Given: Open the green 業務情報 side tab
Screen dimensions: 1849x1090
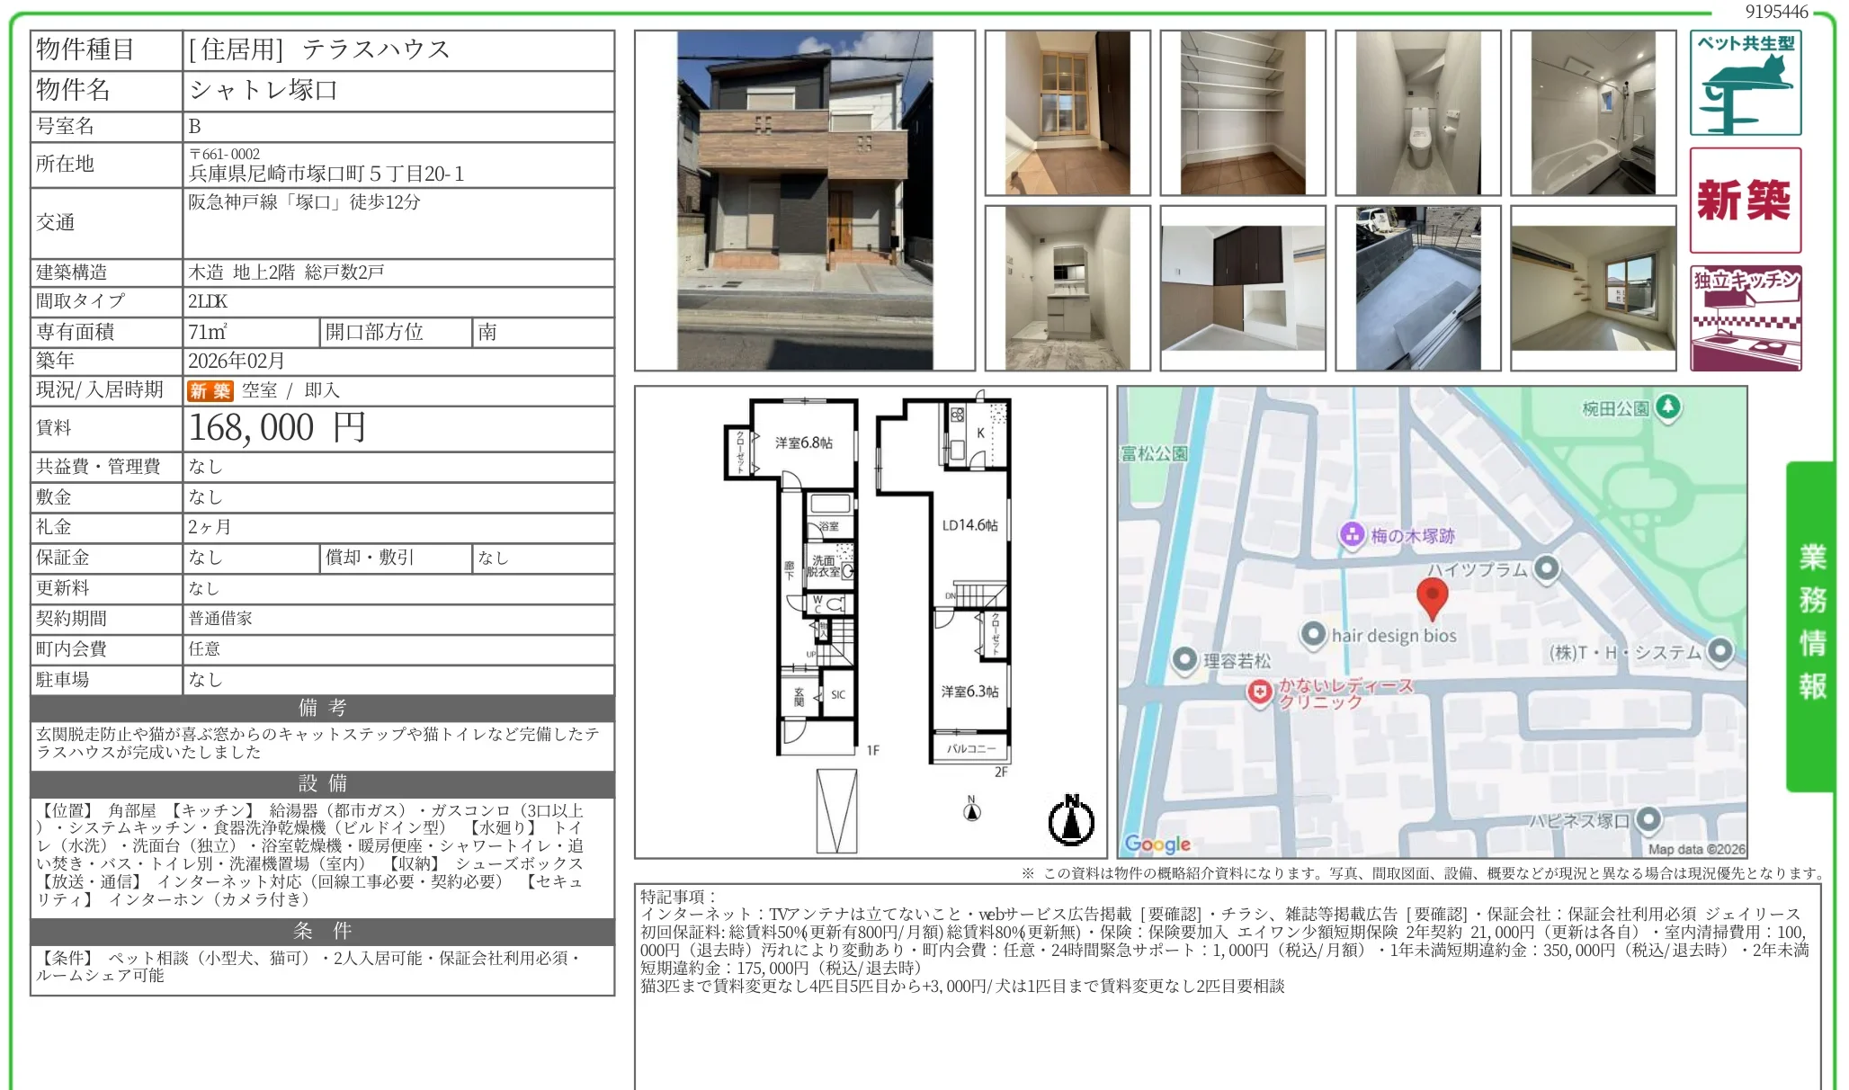Looking at the screenshot, I should click(x=1811, y=625).
